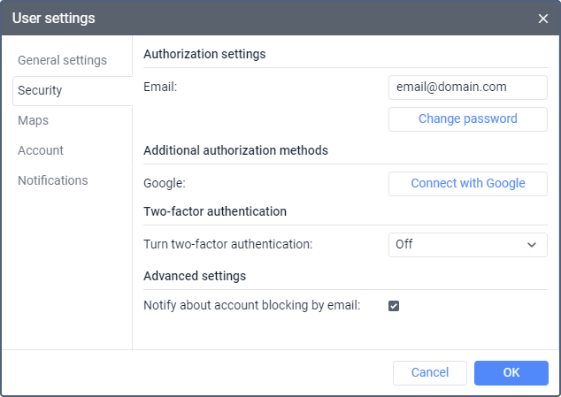Open the General settings tab

(62, 60)
